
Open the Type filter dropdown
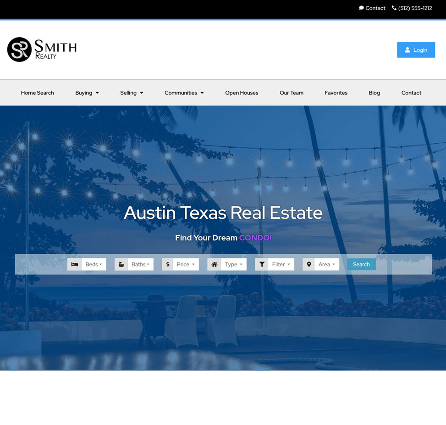[x=233, y=264]
